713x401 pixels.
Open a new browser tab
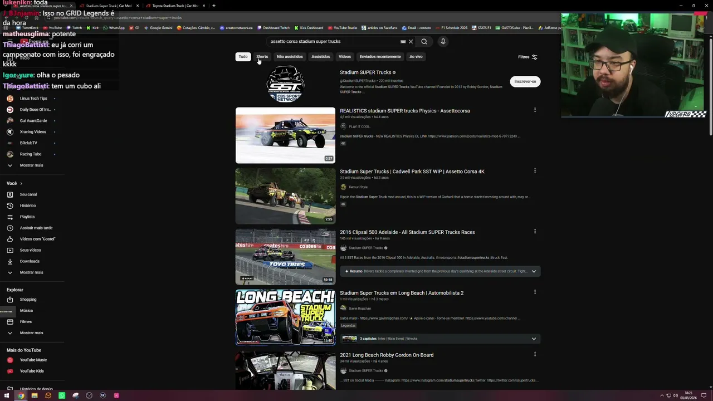pyautogui.click(x=213, y=6)
